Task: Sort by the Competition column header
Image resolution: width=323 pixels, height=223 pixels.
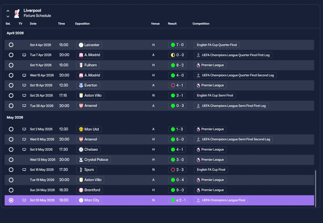Action: click(201, 24)
